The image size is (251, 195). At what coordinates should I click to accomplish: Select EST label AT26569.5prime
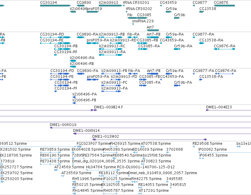(76, 173)
